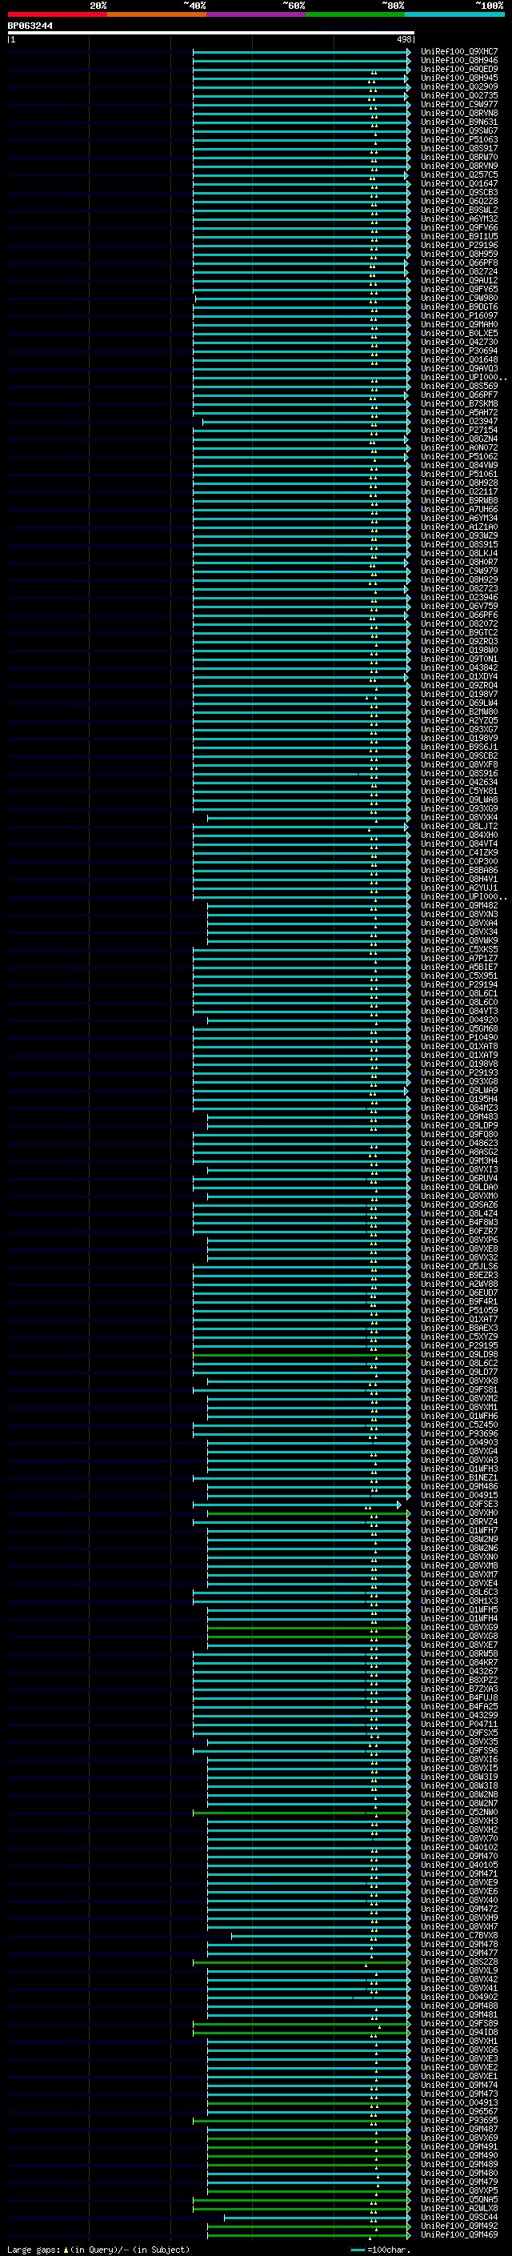Select the UniRef100_P10490 label
The image size is (512, 2256).
tap(458, 1038)
